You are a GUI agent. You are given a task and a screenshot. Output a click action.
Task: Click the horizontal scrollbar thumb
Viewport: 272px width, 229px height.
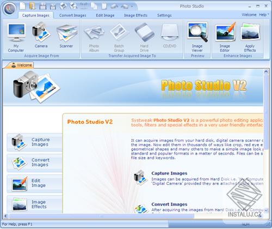tap(102, 216)
